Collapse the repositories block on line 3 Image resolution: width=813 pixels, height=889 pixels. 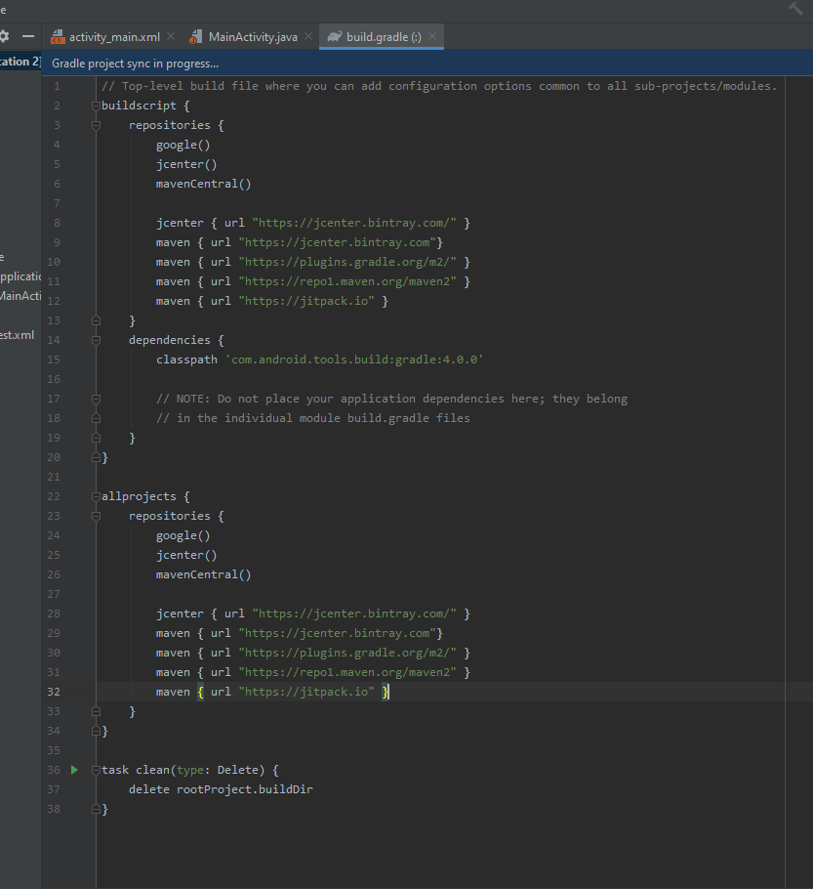click(96, 125)
